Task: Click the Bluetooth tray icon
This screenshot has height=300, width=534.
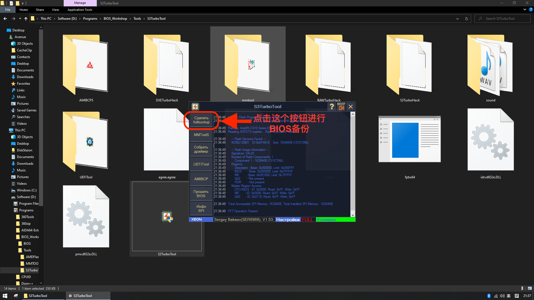Action: pos(489,296)
